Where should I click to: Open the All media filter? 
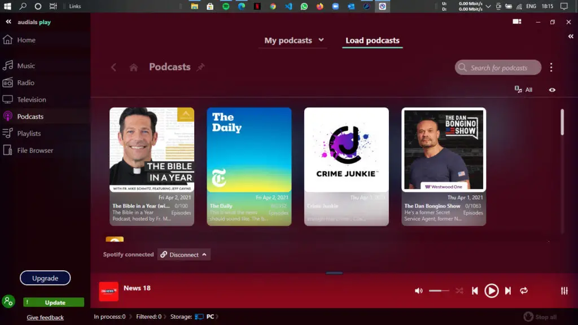[x=523, y=90]
